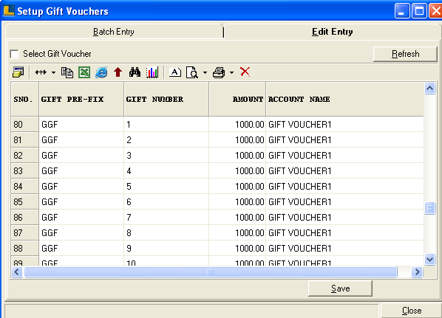Click the vertical scrollbar down arrow
Screen dimensions: 442x318
coord(429,259)
